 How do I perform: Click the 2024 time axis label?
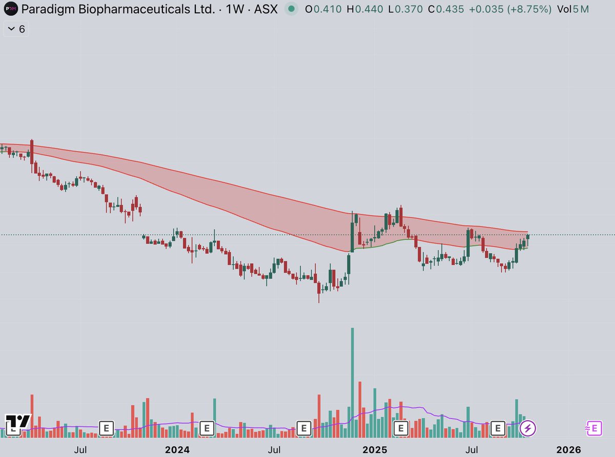[x=177, y=450]
